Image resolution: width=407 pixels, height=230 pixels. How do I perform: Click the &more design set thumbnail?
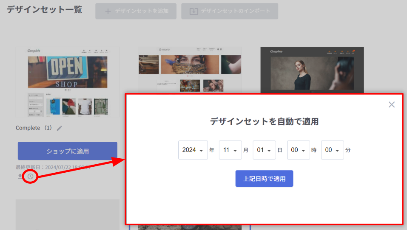pos(190,70)
